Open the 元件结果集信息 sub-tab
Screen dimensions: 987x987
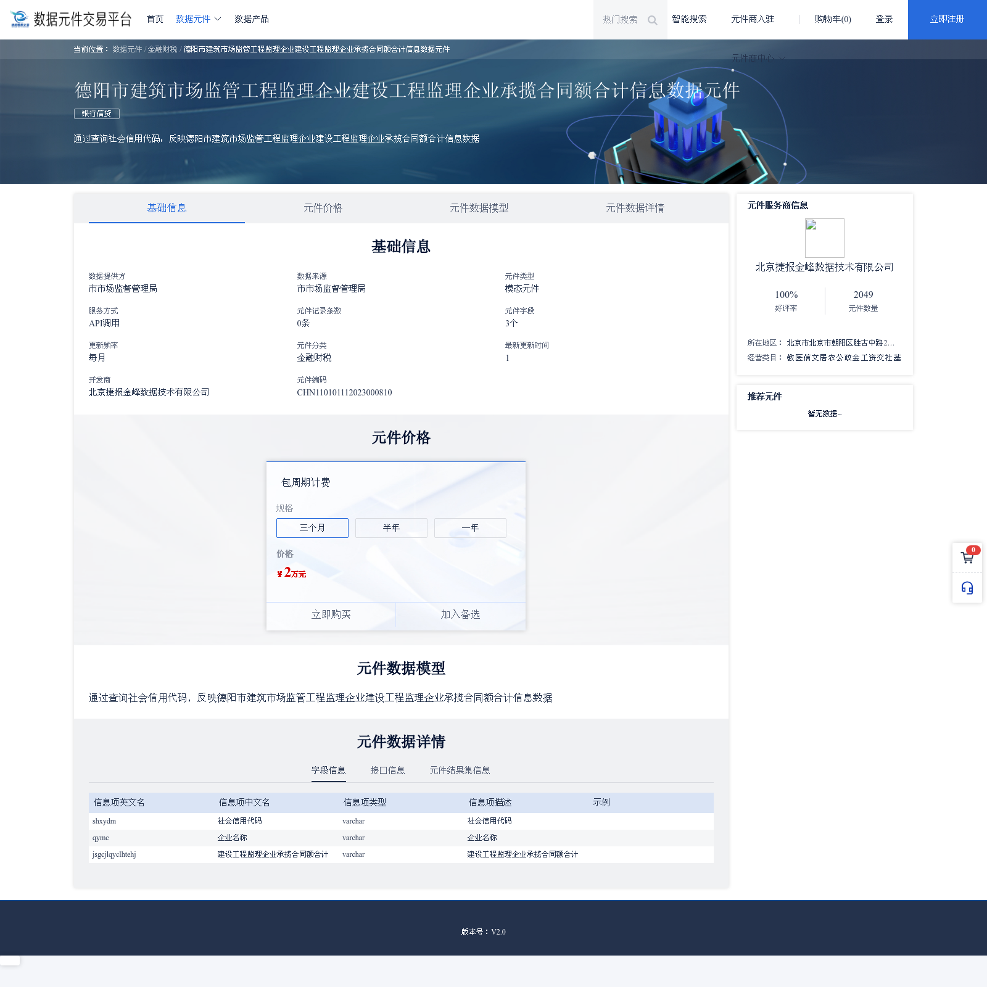point(460,770)
